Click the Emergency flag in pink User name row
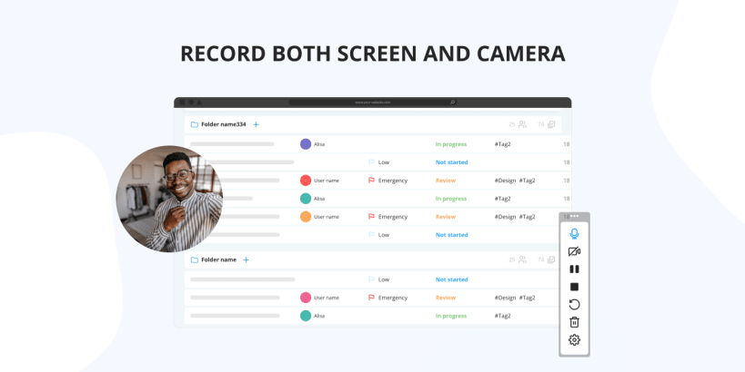This screenshot has height=372, width=745. [x=371, y=298]
